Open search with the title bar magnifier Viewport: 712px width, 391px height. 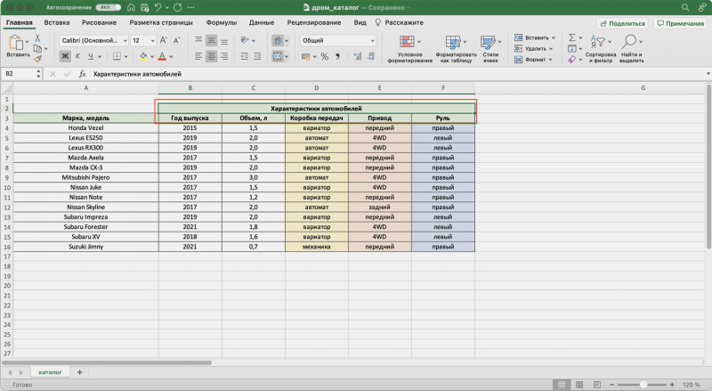[685, 7]
